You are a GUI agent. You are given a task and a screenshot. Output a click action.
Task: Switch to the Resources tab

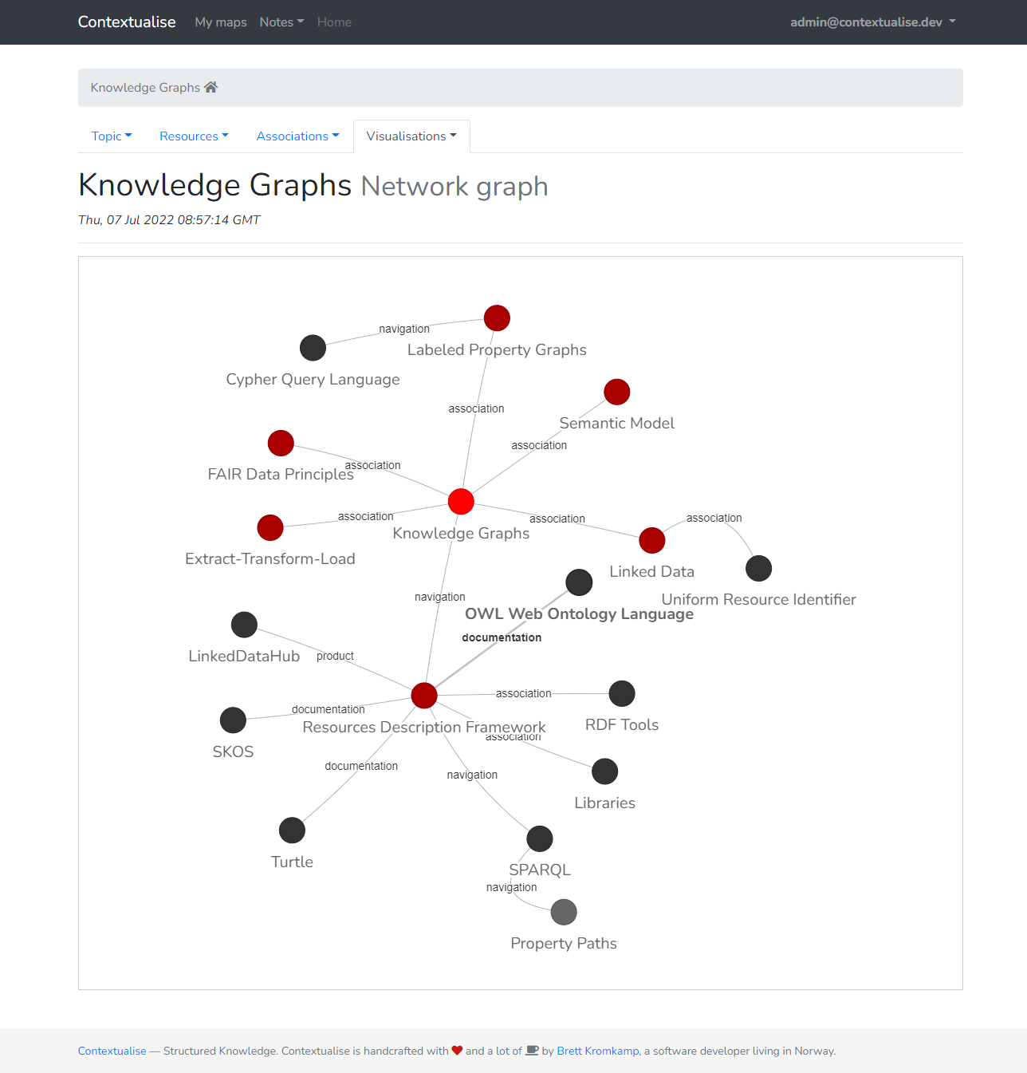(x=193, y=136)
